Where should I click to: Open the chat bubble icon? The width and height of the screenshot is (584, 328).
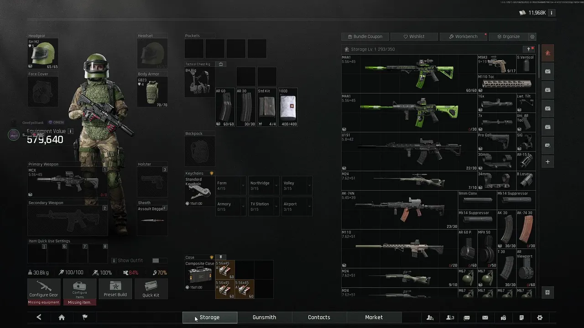pyautogui.click(x=467, y=318)
